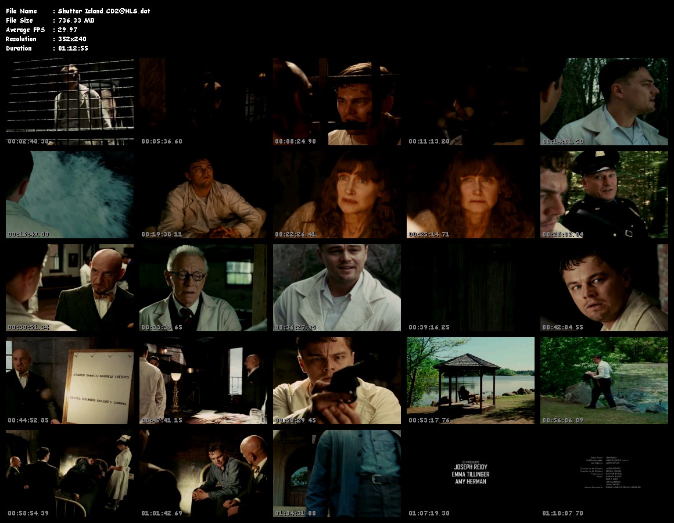The height and width of the screenshot is (523, 674).
Task: Select the file size value '736.33 MB'
Action: (76, 20)
